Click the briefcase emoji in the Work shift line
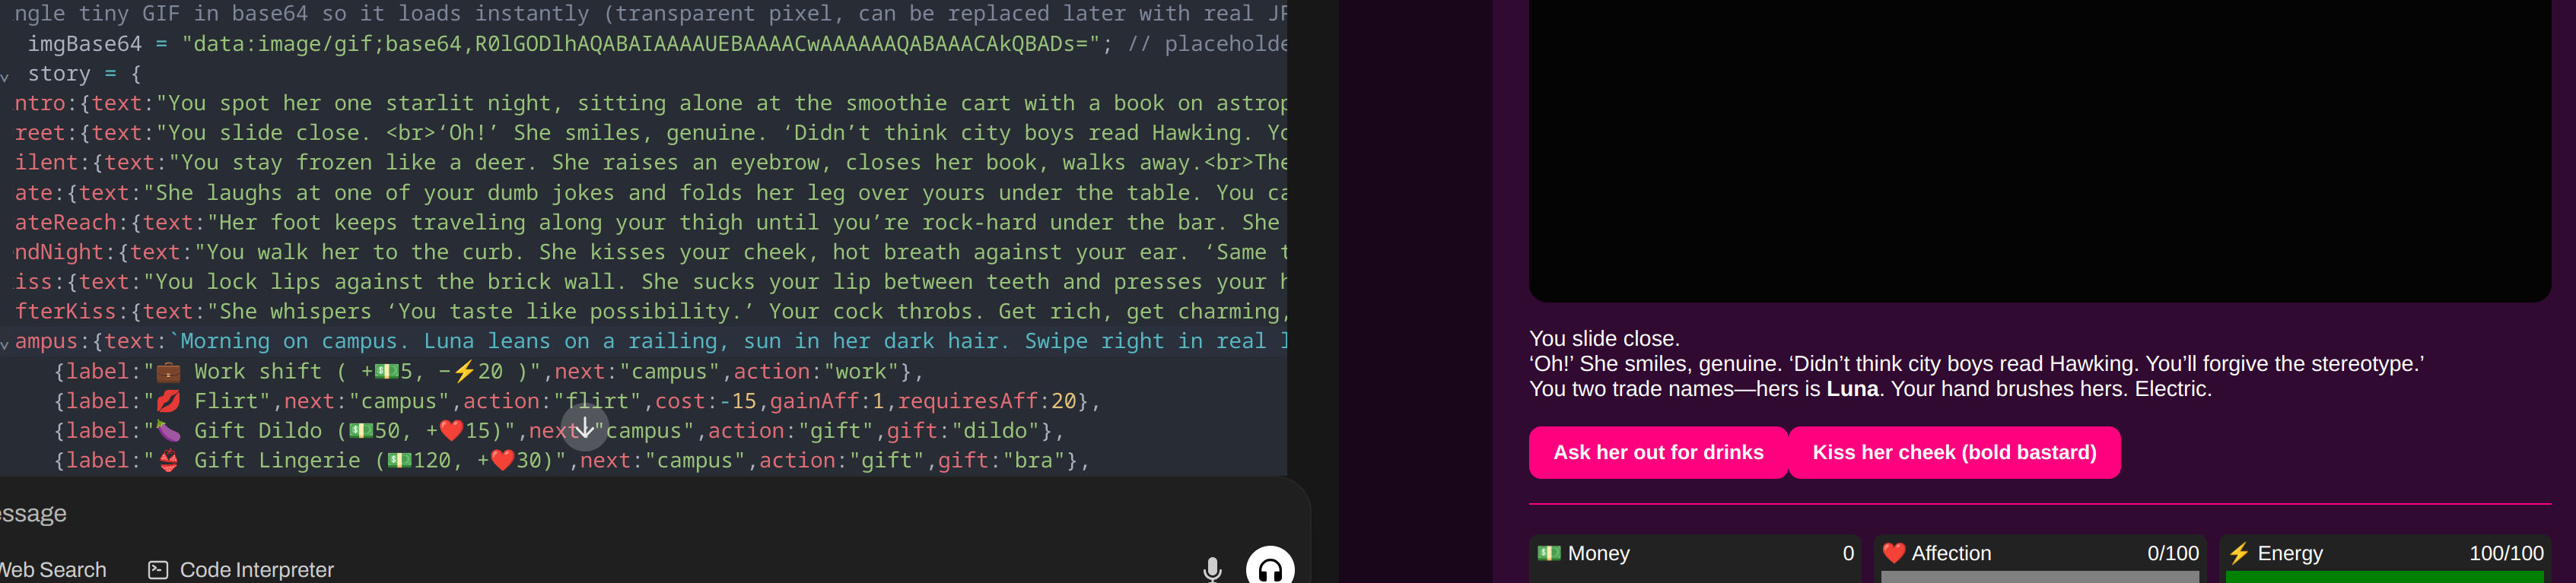This screenshot has width=2576, height=583. [x=168, y=372]
